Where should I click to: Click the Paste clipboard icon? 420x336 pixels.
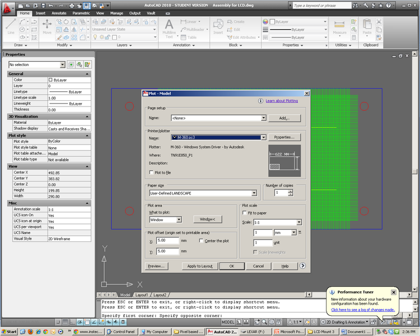coord(367,26)
